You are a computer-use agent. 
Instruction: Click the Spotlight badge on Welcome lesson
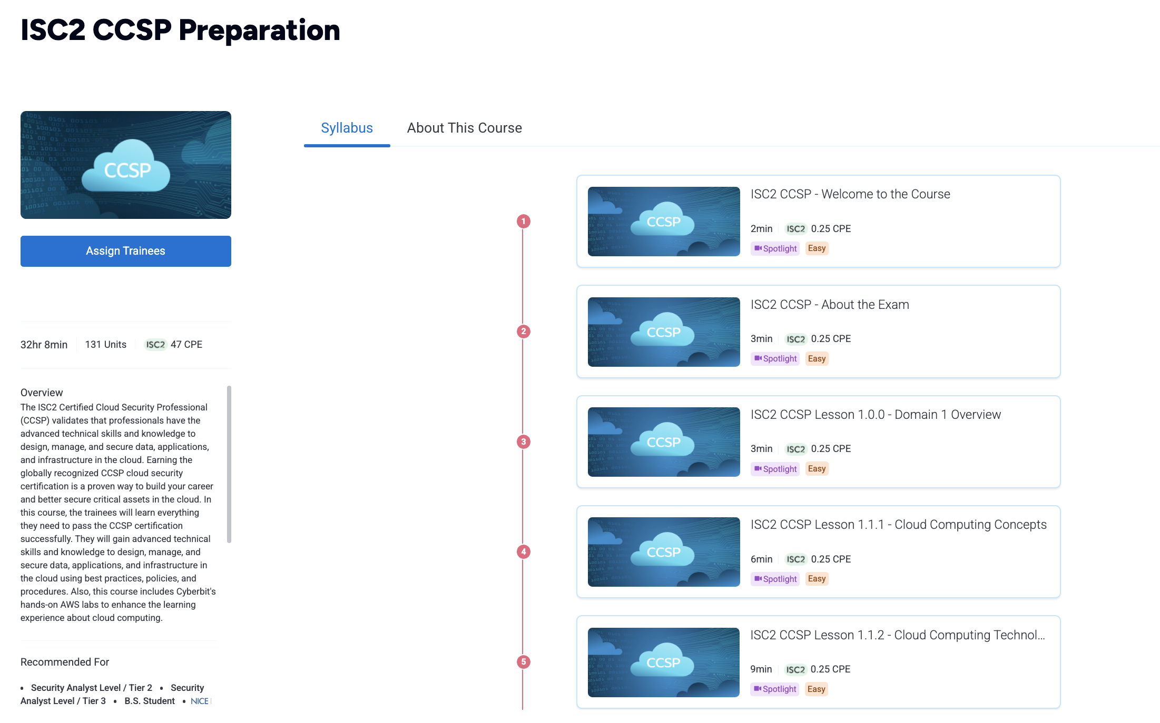click(775, 248)
